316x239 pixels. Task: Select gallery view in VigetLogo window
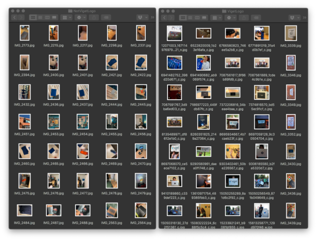(x=204, y=18)
